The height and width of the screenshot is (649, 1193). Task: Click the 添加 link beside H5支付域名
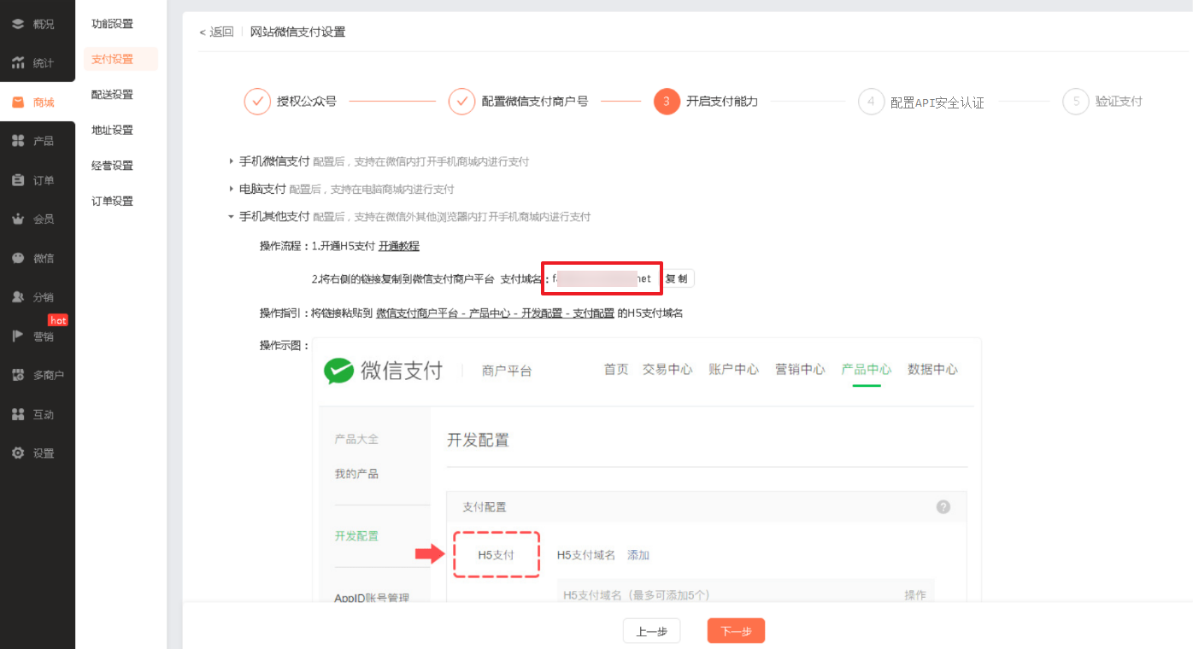(x=638, y=555)
